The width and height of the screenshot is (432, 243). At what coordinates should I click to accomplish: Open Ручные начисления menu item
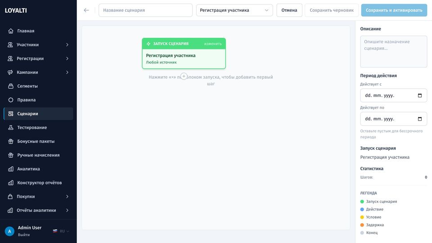pos(38,155)
